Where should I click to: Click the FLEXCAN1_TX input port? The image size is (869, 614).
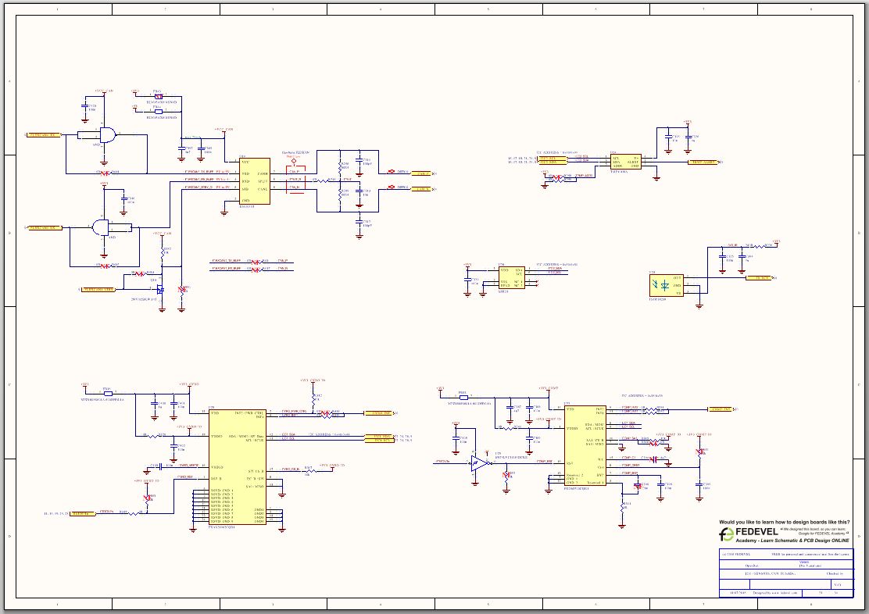pyautogui.click(x=42, y=135)
